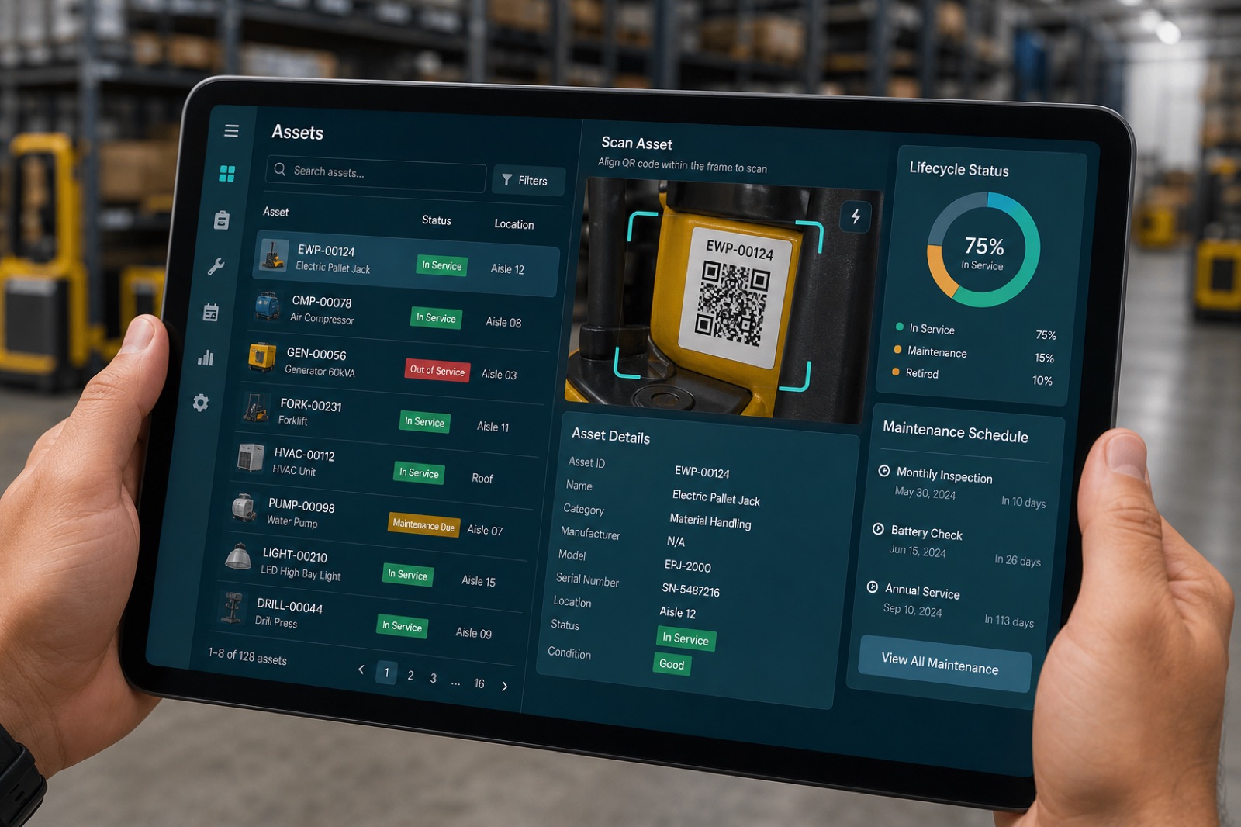This screenshot has width=1241, height=827.
Task: Open the hamburger menu icon
Action: 231,130
